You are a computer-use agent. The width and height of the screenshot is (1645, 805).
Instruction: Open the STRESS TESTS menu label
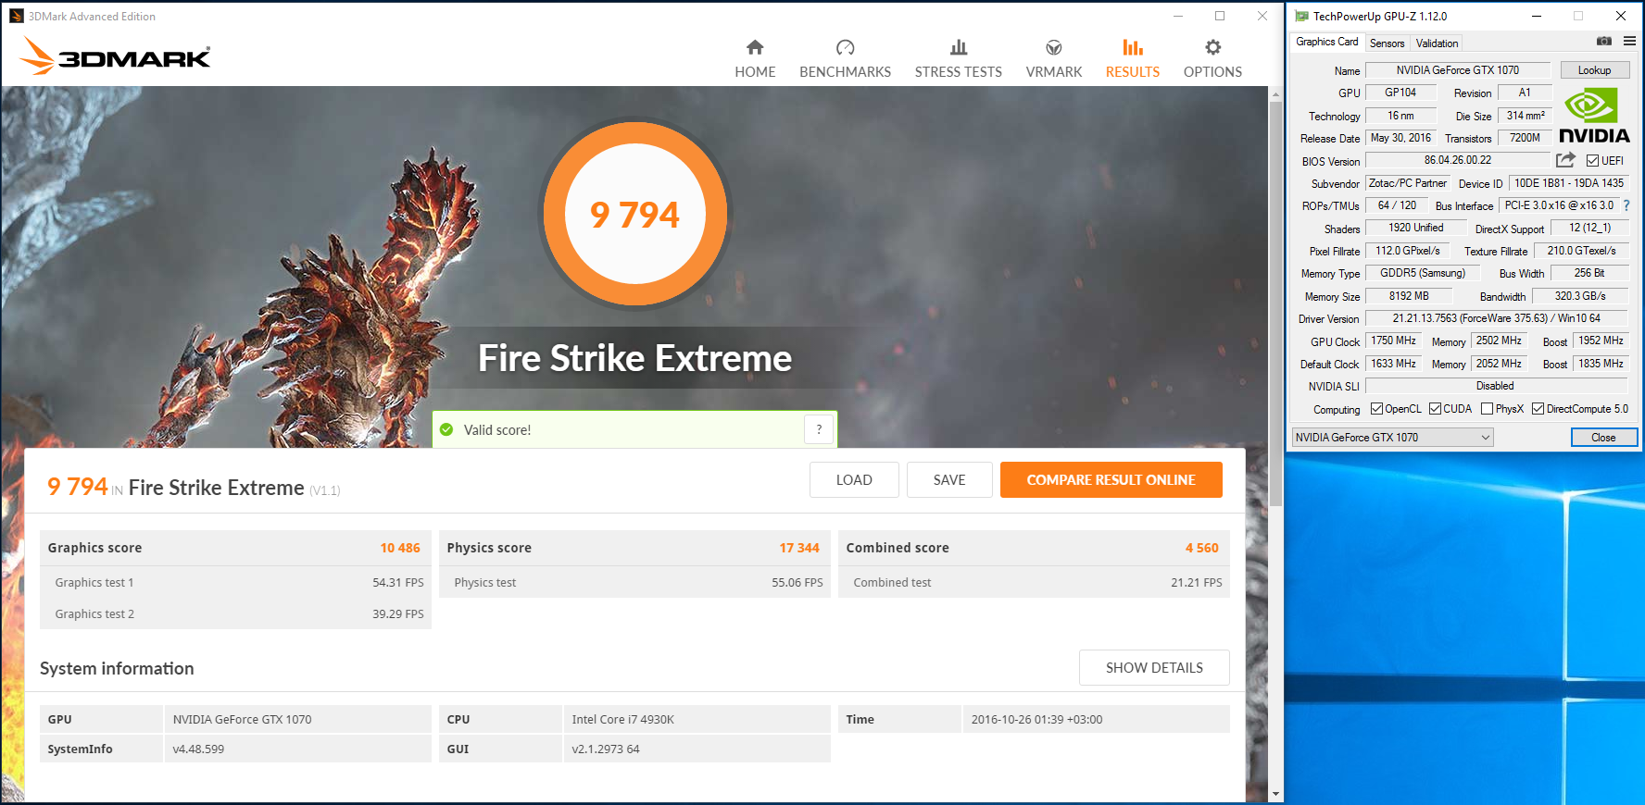click(x=959, y=72)
